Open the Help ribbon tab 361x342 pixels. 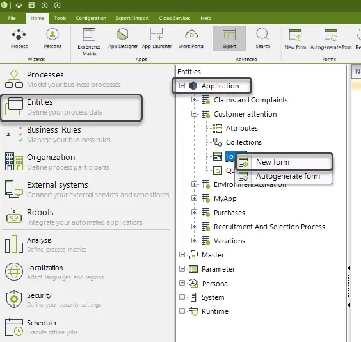(205, 18)
